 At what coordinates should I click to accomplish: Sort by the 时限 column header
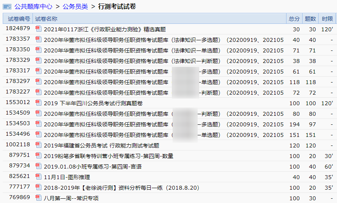pos(327,19)
